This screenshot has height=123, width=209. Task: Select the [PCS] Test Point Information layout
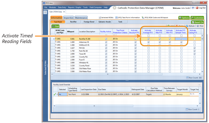click(x=128, y=17)
